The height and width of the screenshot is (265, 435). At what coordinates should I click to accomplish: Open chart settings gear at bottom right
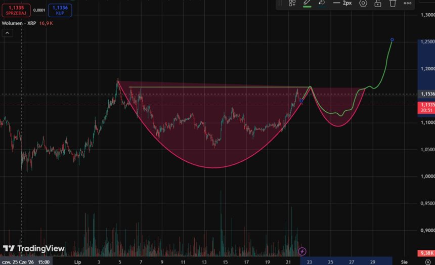[x=428, y=262]
